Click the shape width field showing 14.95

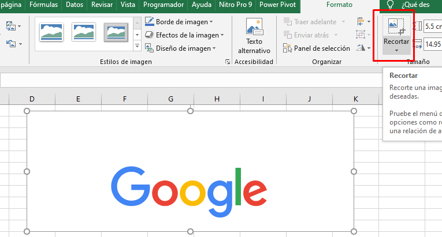(433, 44)
